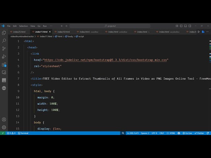Click the Copilot status icon
Viewport: 211px width, 158px height.
179,133
